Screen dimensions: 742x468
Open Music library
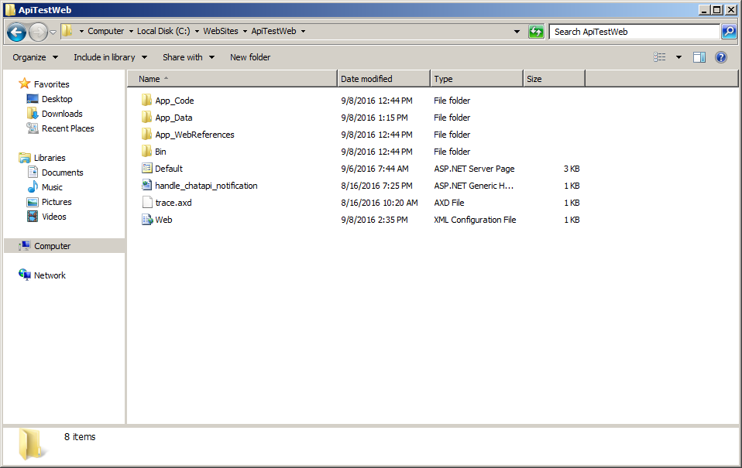(52, 187)
